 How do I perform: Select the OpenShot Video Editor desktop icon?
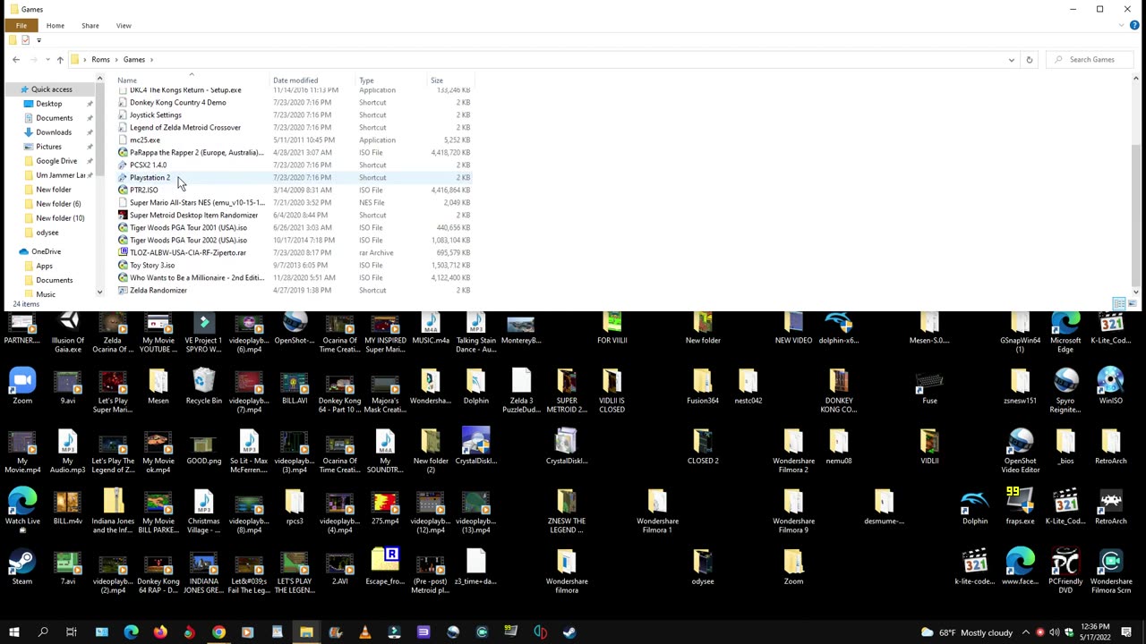click(x=1020, y=452)
